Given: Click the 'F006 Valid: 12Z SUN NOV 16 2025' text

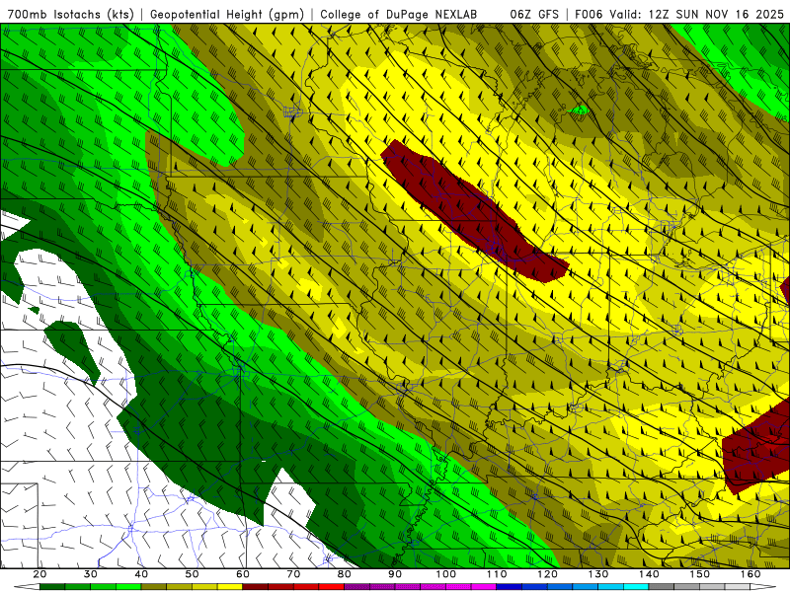Looking at the screenshot, I should pos(679,15).
